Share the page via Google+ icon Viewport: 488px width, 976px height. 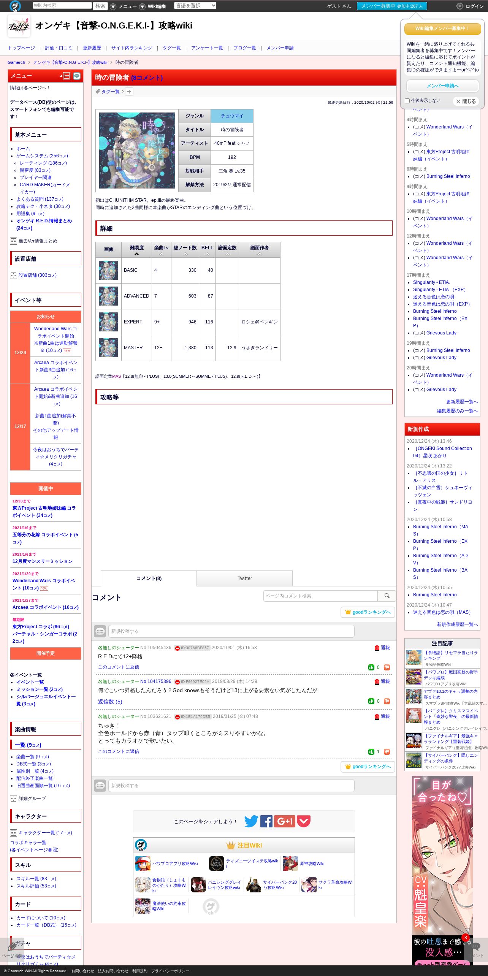(x=285, y=821)
